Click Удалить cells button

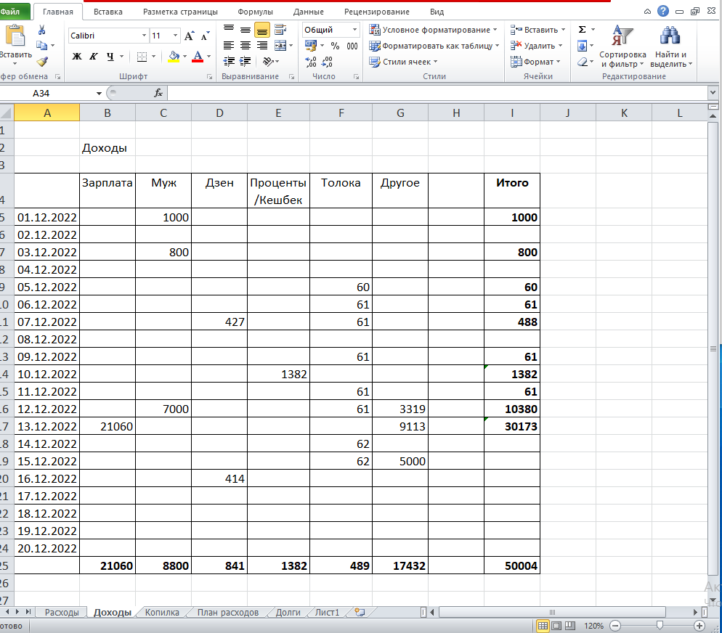(537, 46)
